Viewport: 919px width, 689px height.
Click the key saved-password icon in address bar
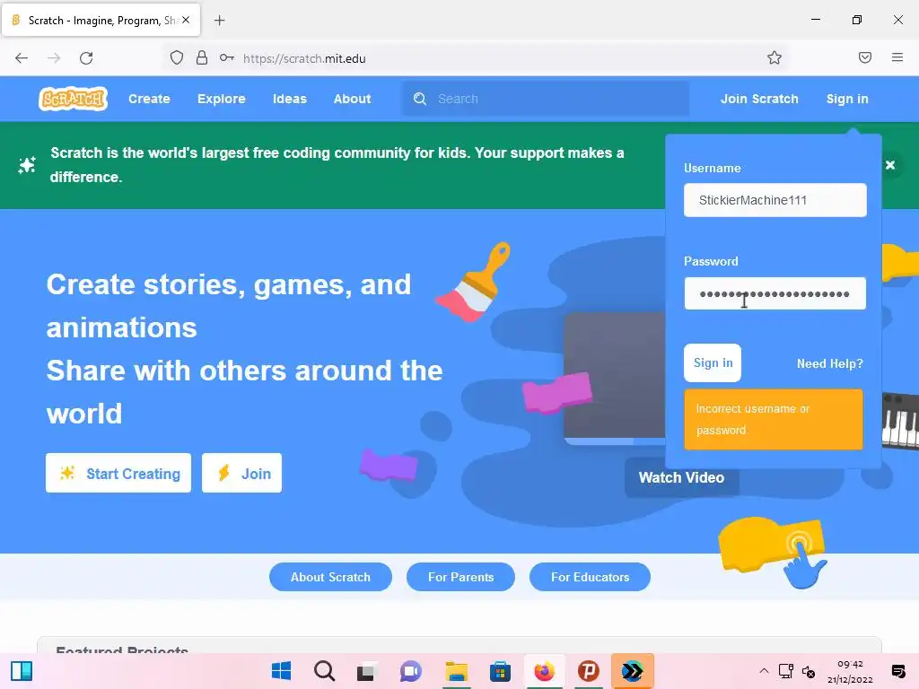[227, 58]
